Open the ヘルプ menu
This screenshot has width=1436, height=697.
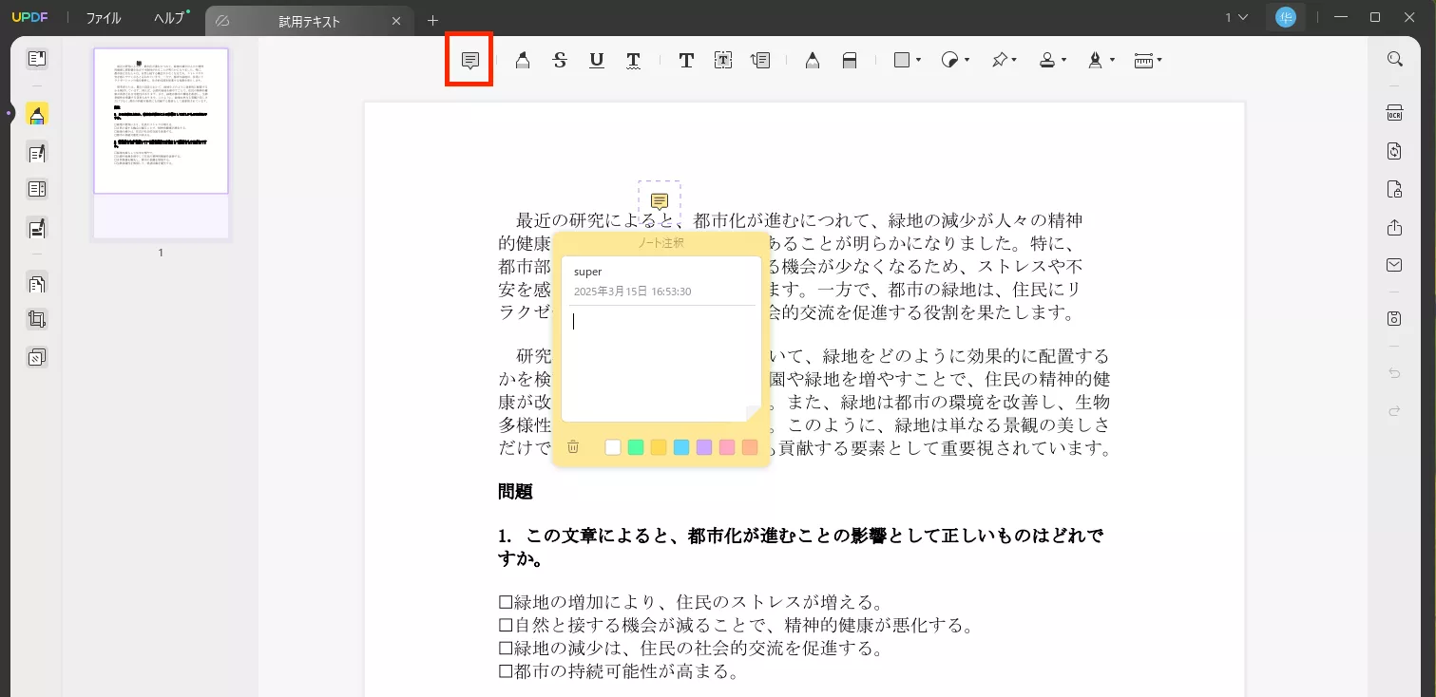171,18
